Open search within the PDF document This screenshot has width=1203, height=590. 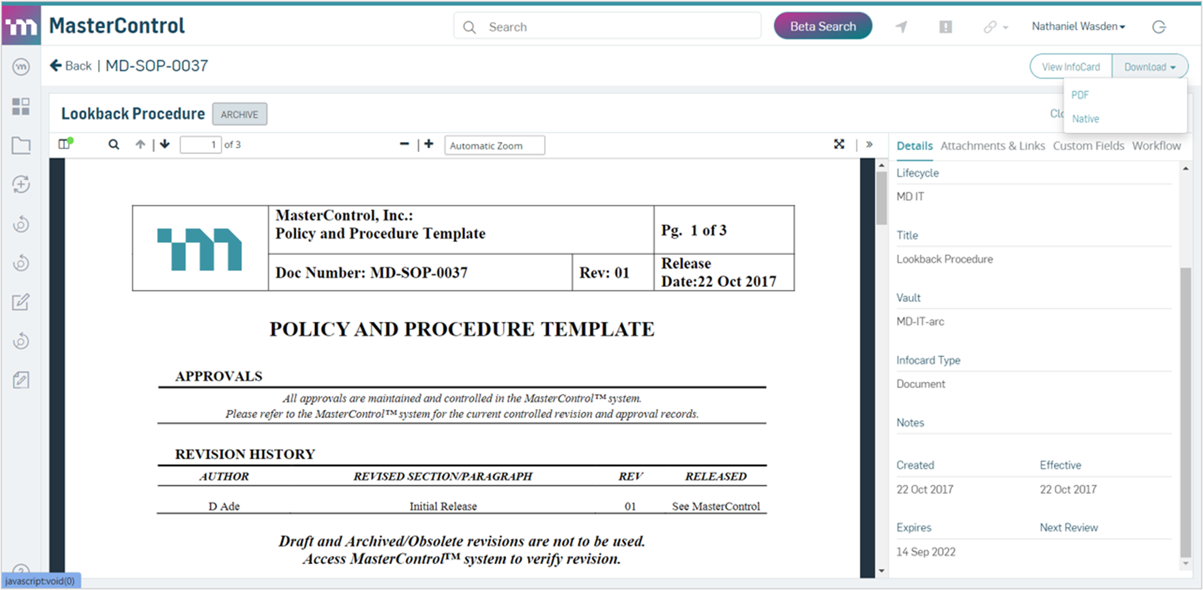coord(113,144)
